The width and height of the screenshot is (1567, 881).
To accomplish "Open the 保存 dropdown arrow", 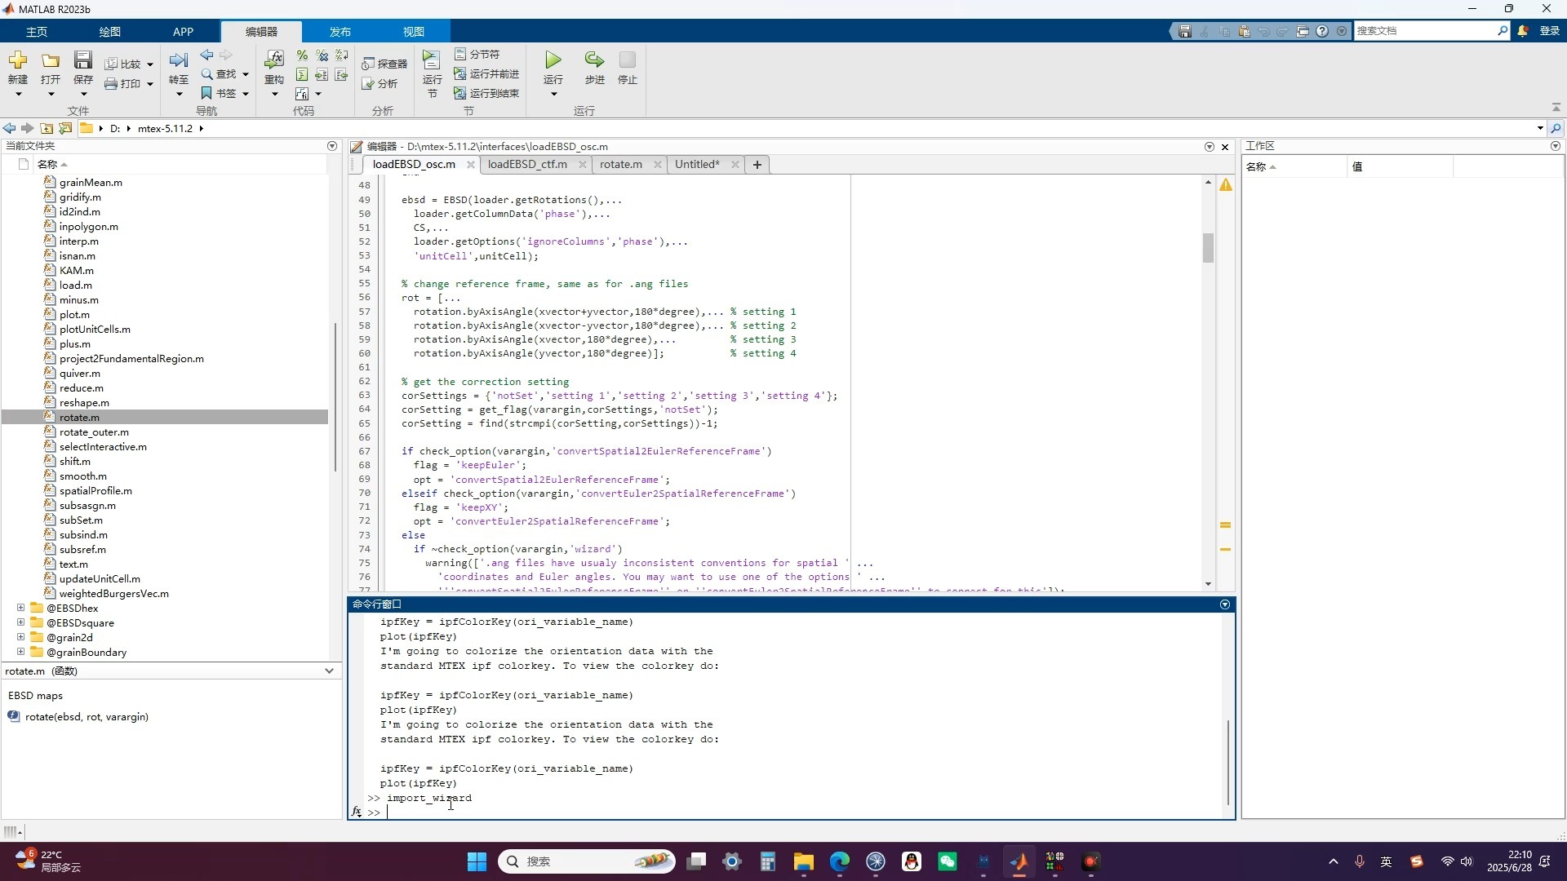I will pos(83,95).
